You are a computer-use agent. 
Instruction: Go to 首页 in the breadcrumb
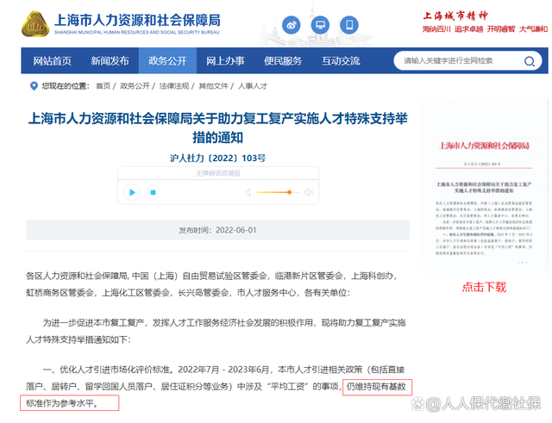[x=103, y=86]
